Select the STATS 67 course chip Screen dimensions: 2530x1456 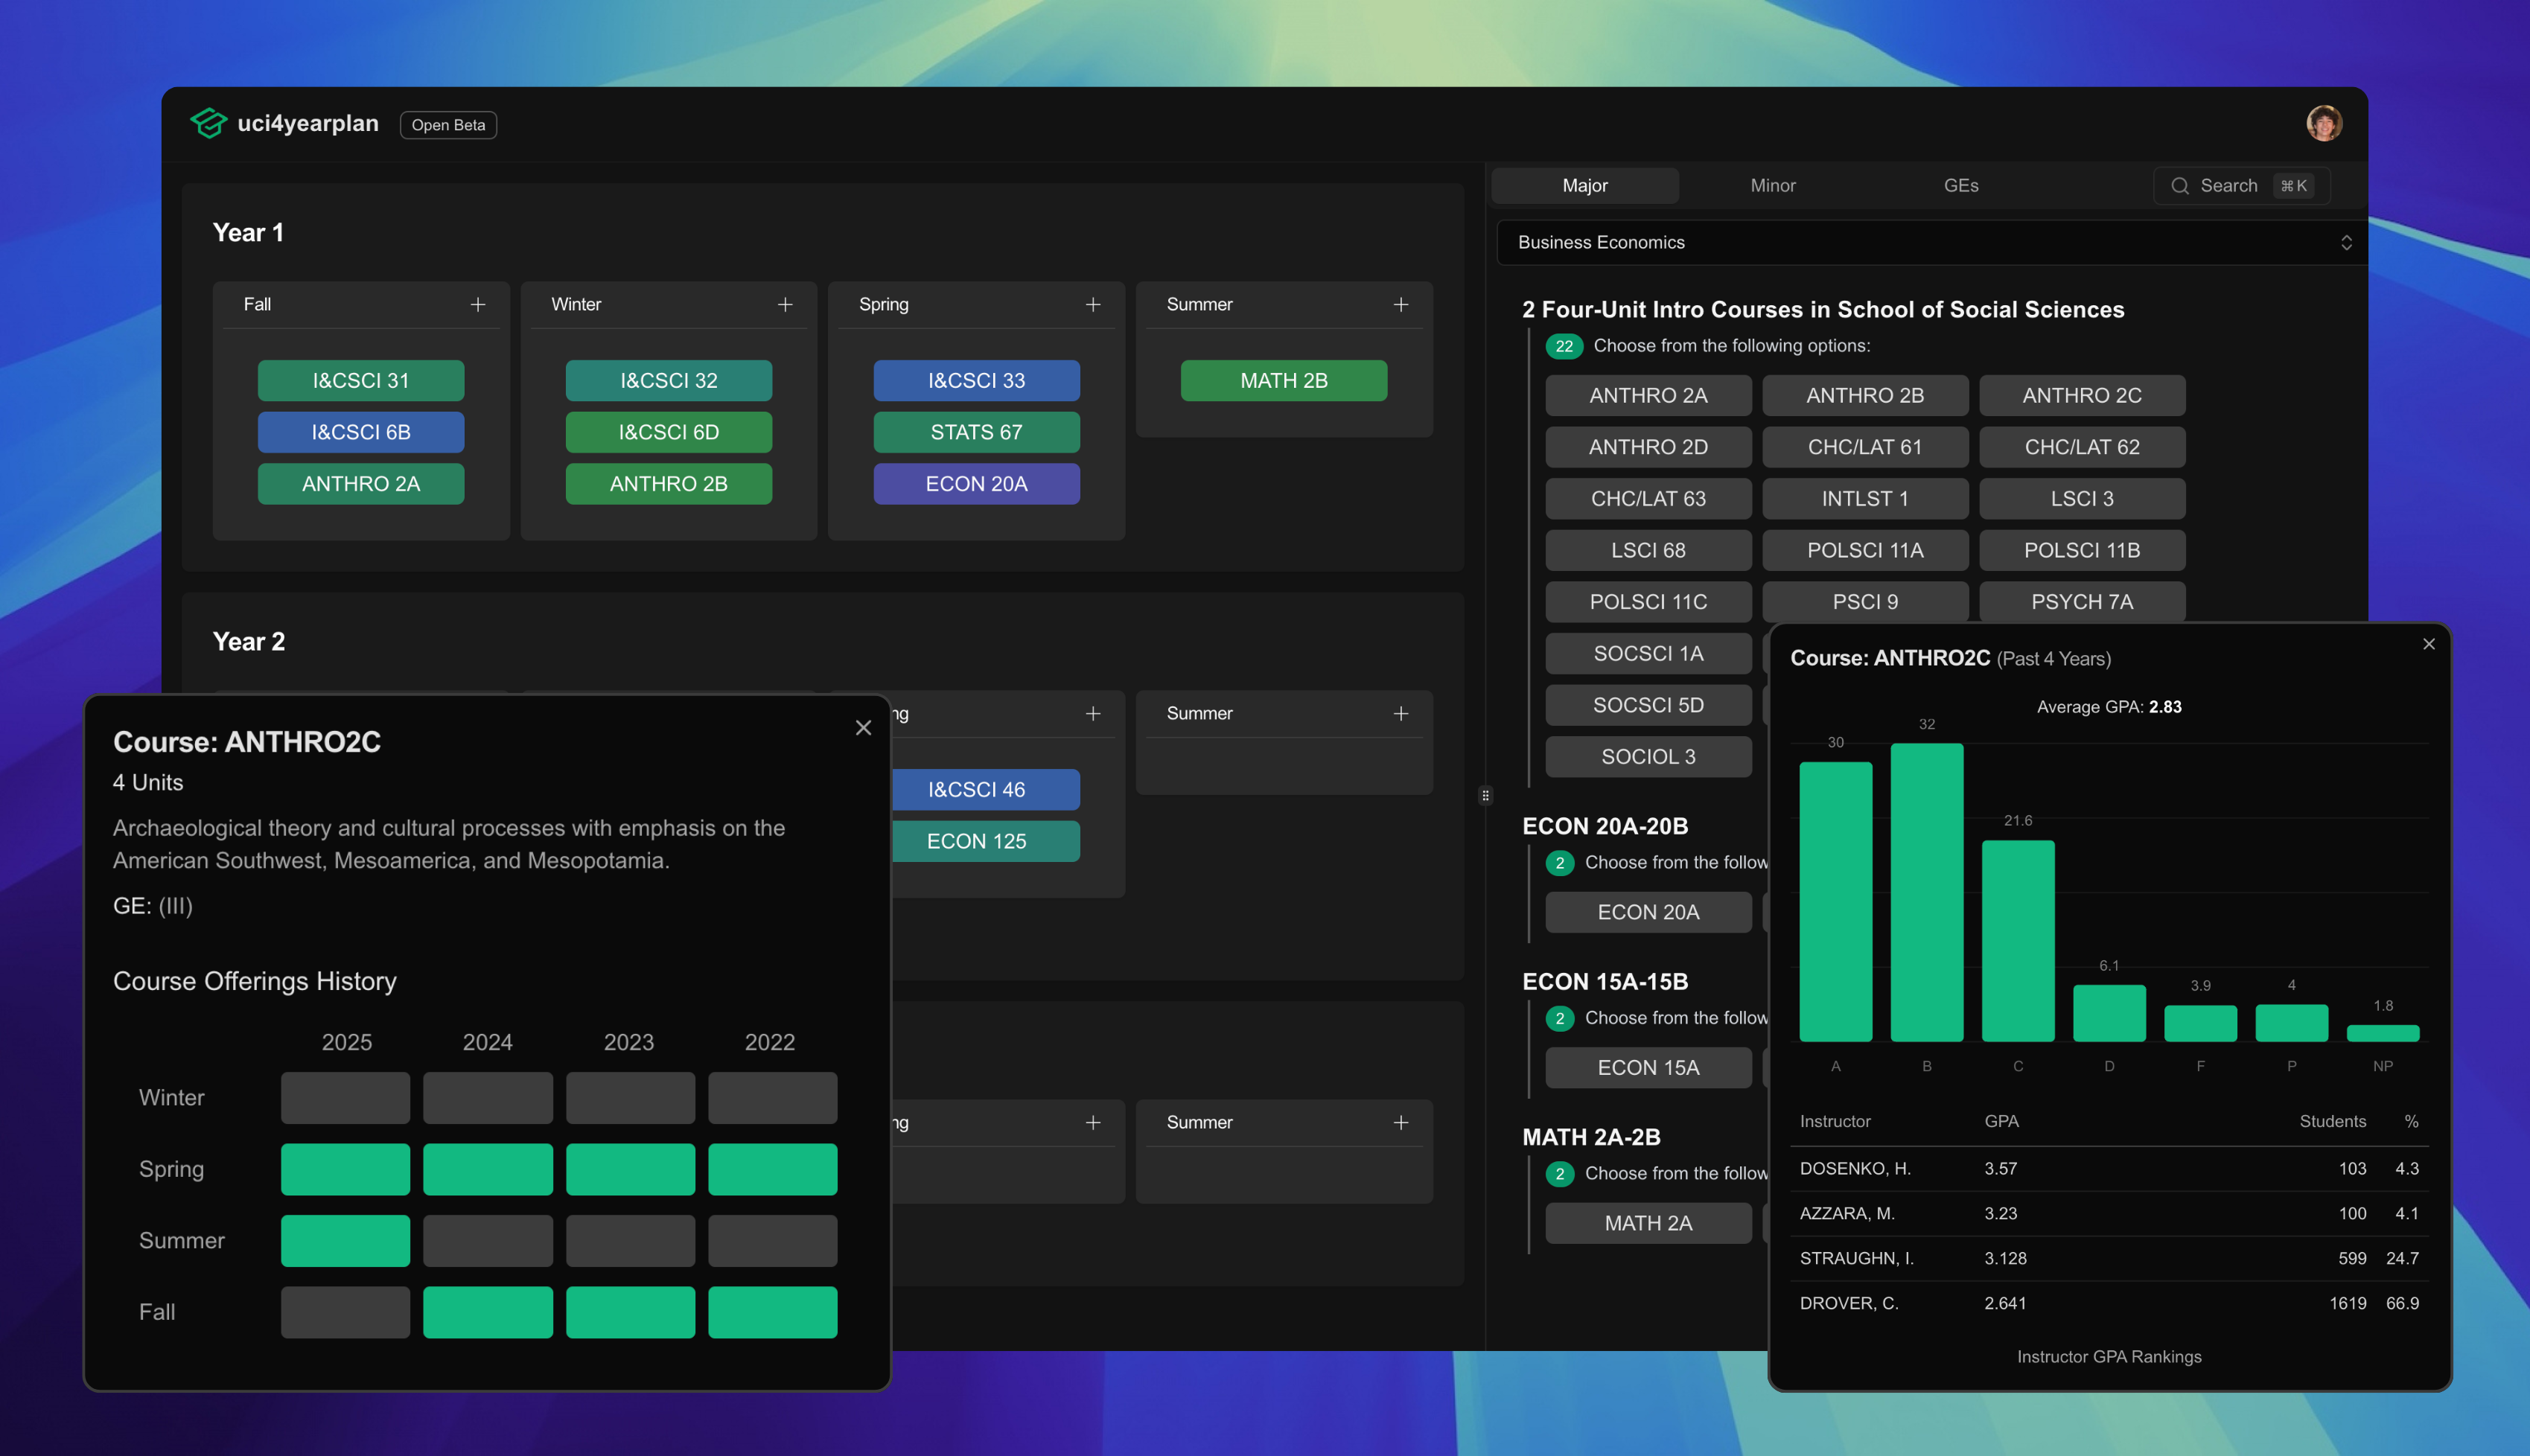(976, 432)
